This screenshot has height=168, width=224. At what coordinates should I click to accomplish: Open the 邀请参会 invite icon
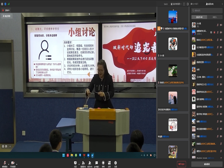83,164
